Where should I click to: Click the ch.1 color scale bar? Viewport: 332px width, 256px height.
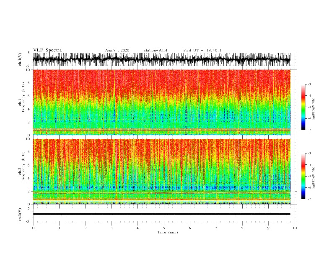303,107
